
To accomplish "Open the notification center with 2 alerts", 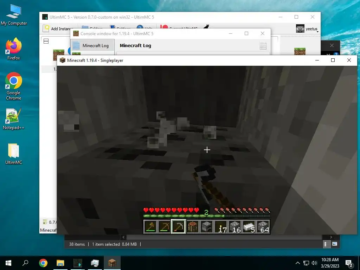I will coord(349,263).
